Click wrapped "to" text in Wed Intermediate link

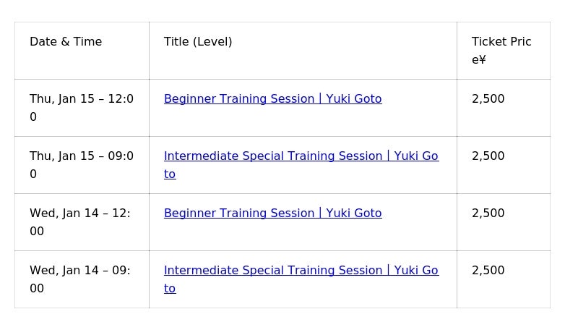coord(170,289)
